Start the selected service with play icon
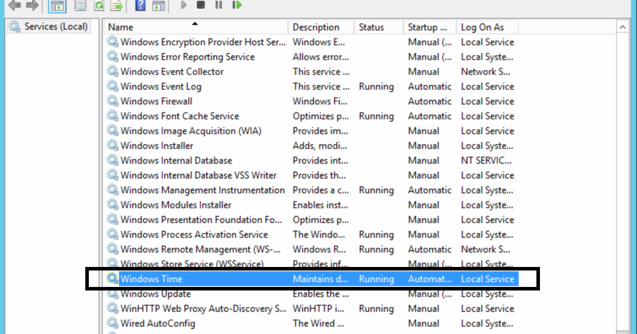The height and width of the screenshot is (334, 637). click(184, 5)
